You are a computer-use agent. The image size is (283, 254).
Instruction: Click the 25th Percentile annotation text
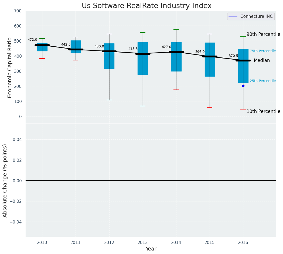click(x=263, y=81)
